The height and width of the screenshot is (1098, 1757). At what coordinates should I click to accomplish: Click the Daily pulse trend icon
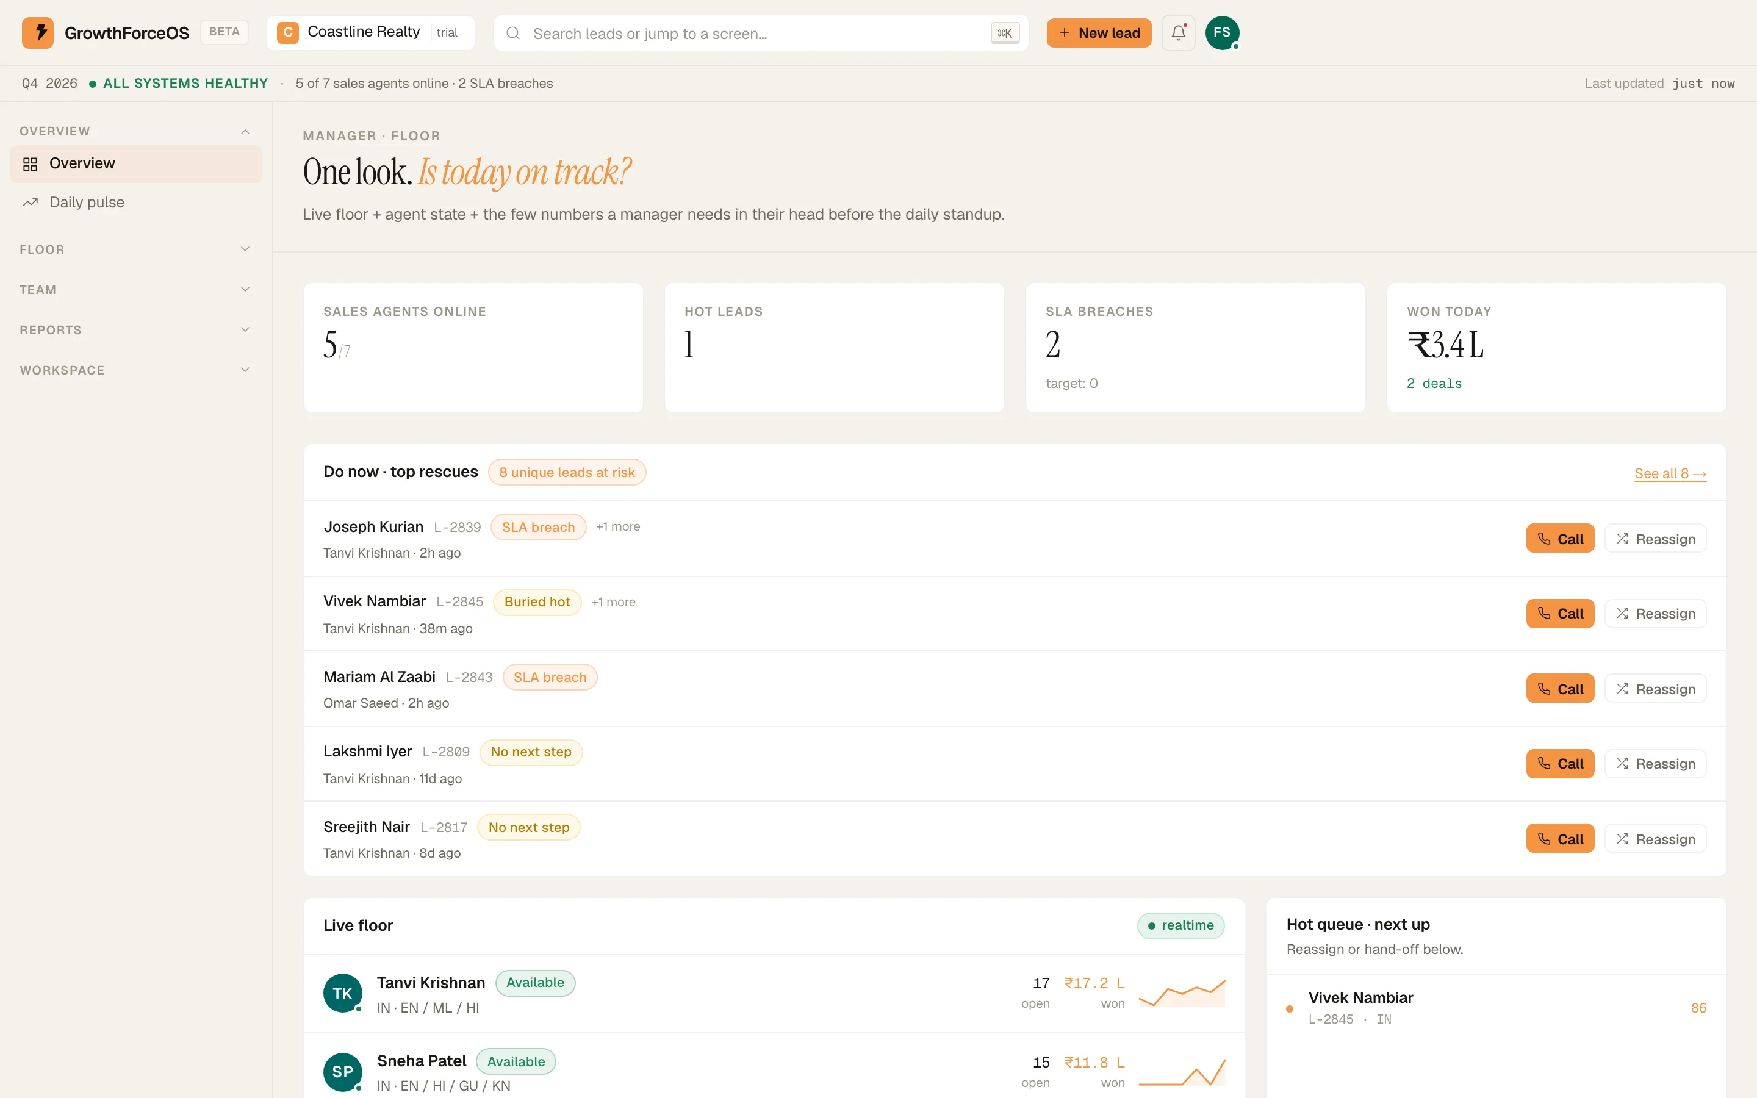click(30, 203)
